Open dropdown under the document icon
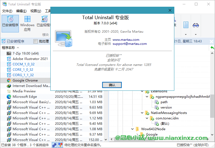Image resolution: width=215 pixels, height=148 pixels. pyautogui.click(x=186, y=35)
